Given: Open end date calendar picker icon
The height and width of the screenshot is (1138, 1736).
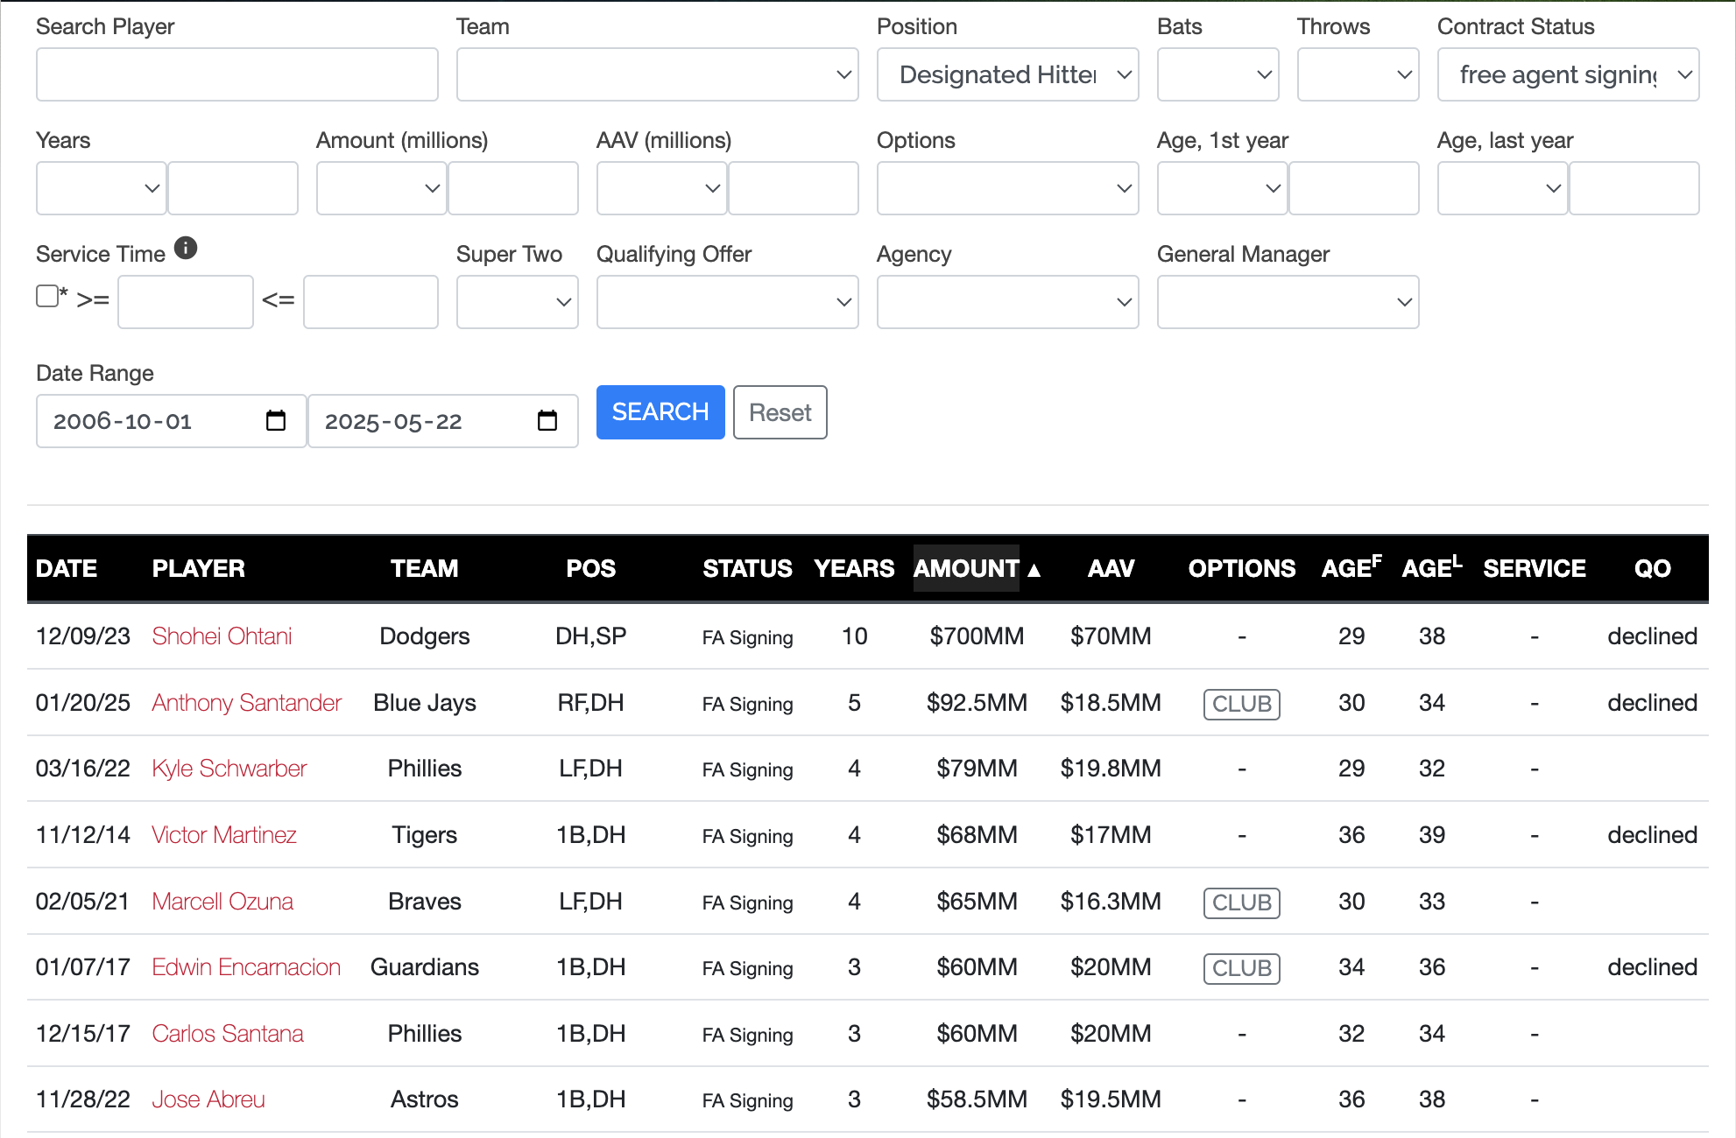Looking at the screenshot, I should click(x=547, y=421).
